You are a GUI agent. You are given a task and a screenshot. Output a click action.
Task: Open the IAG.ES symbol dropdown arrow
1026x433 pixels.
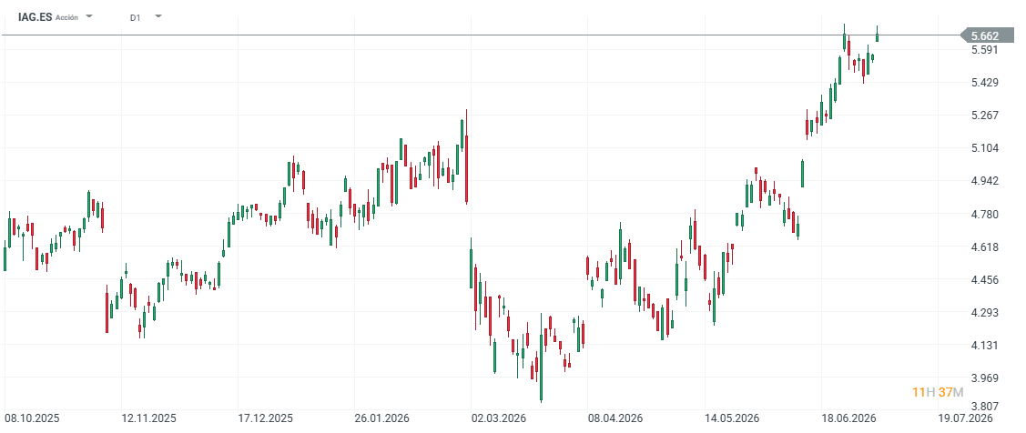[x=89, y=16]
